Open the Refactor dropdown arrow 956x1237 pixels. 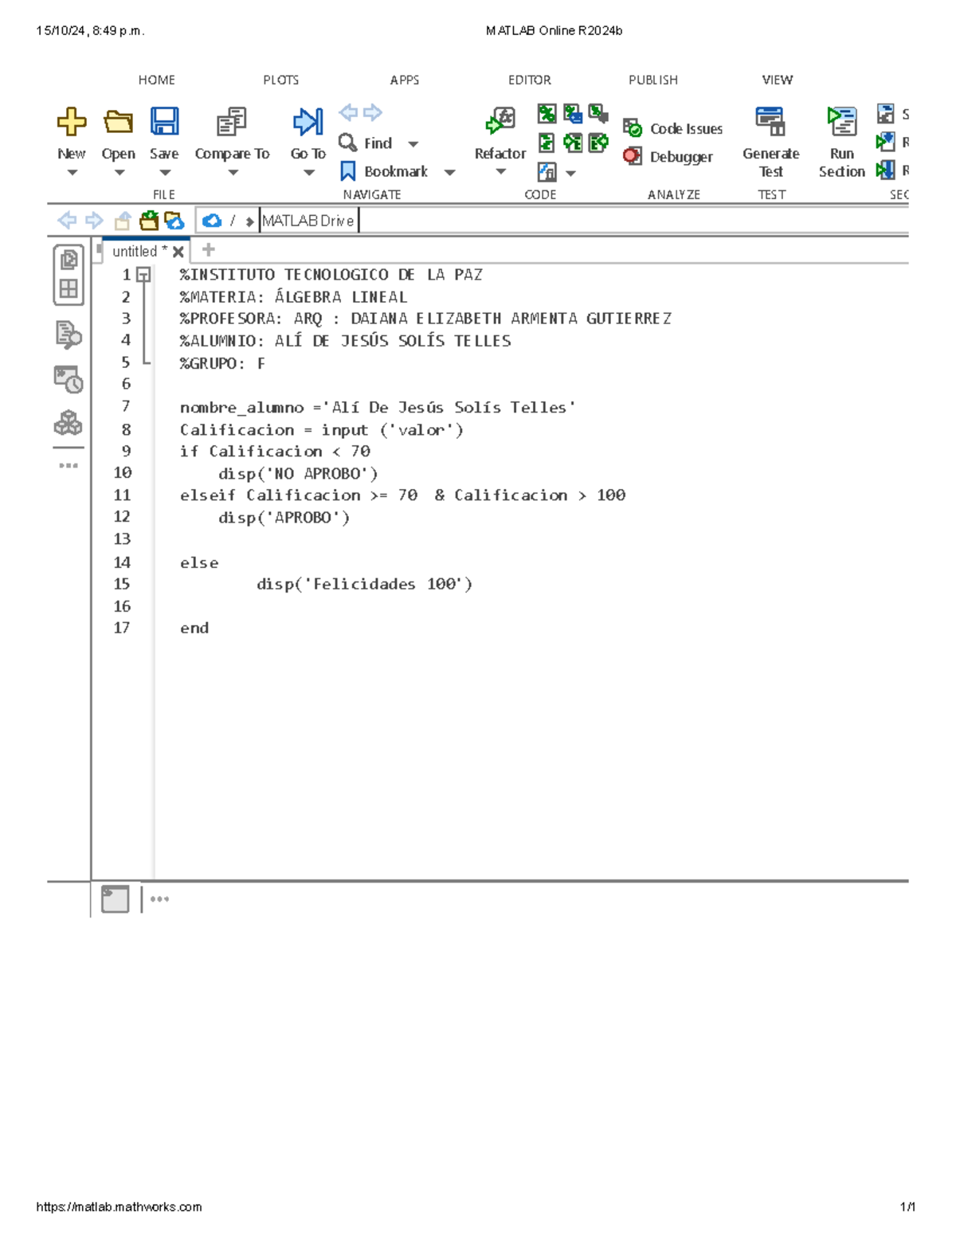coord(500,172)
